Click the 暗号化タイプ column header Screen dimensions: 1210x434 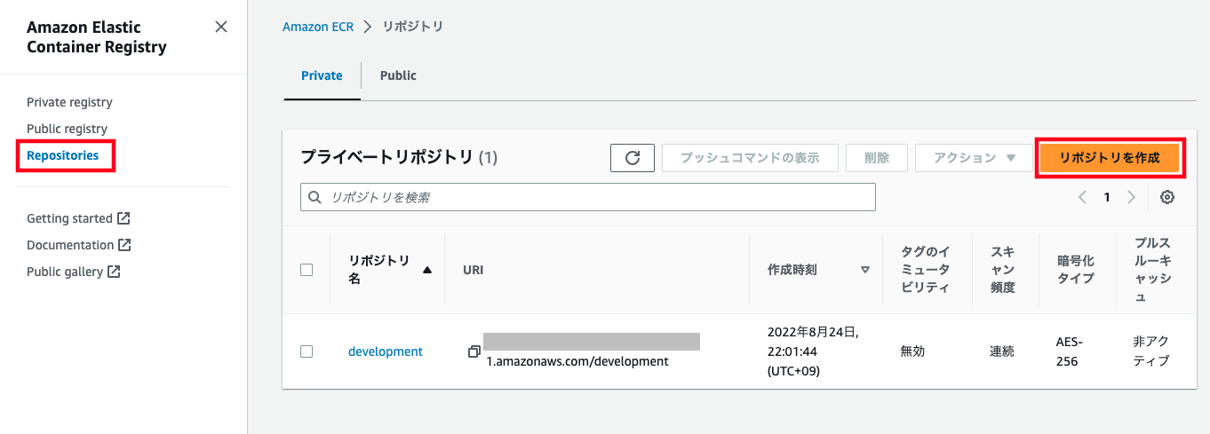pyautogui.click(x=1075, y=270)
